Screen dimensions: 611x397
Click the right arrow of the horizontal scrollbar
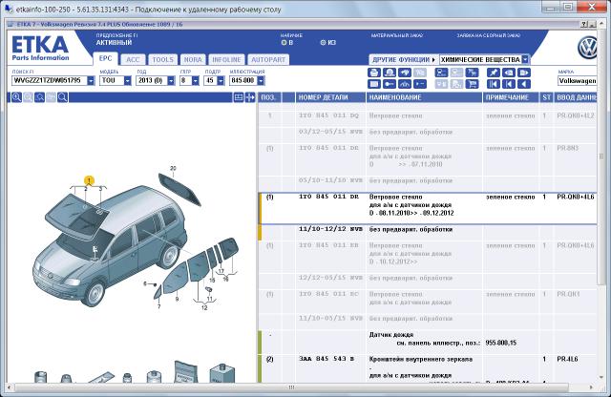pos(592,387)
